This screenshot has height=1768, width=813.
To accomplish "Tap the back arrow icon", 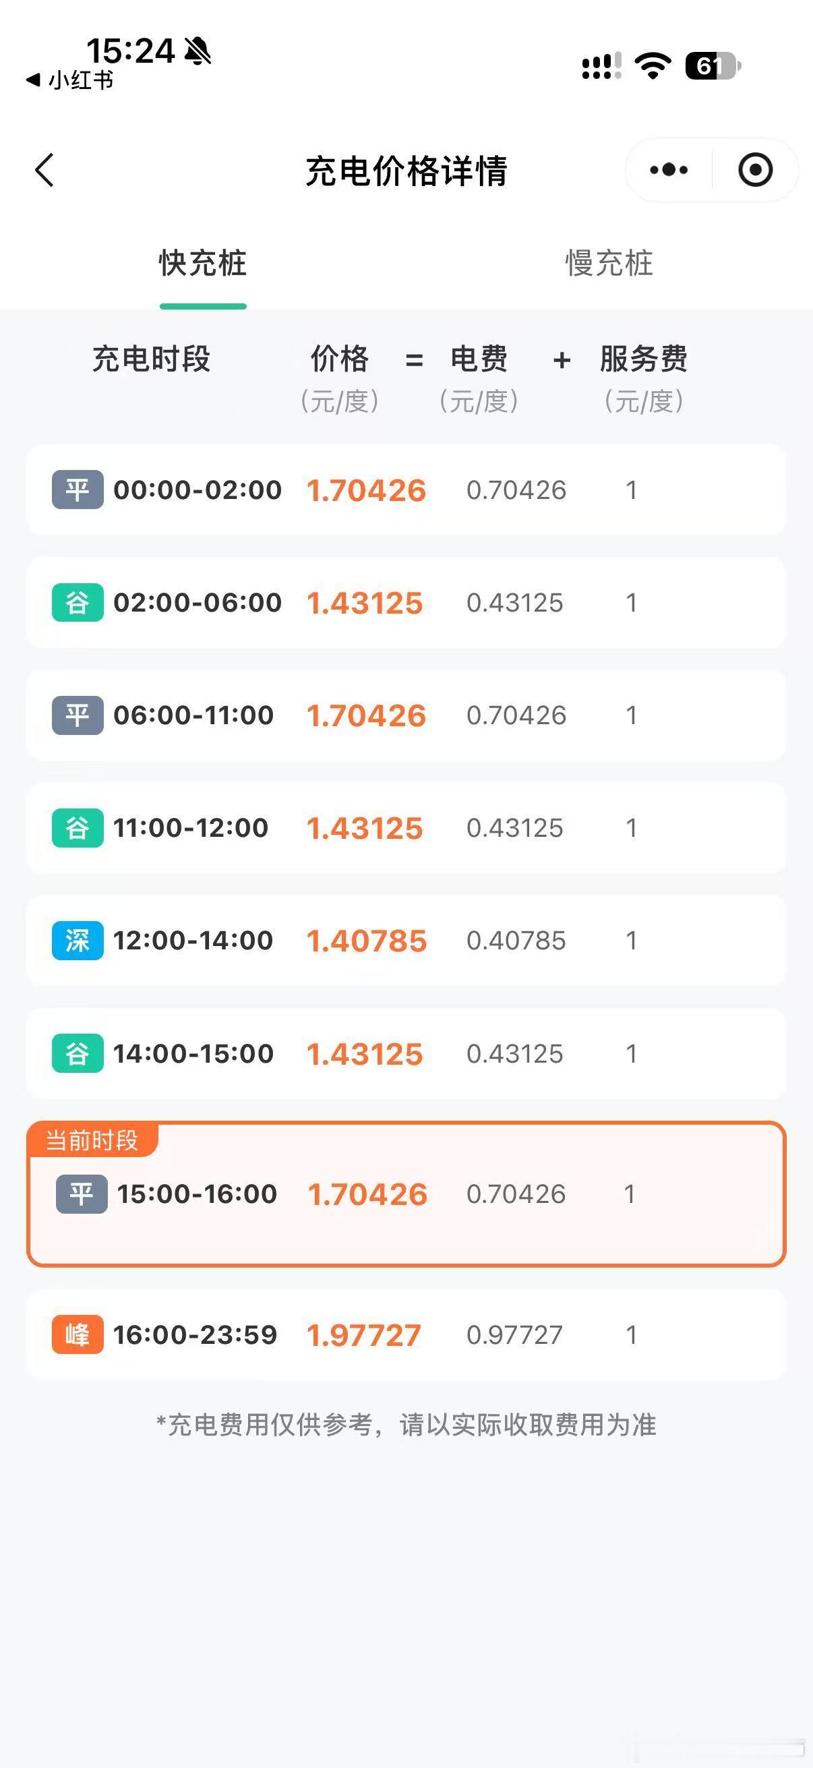I will point(44,170).
